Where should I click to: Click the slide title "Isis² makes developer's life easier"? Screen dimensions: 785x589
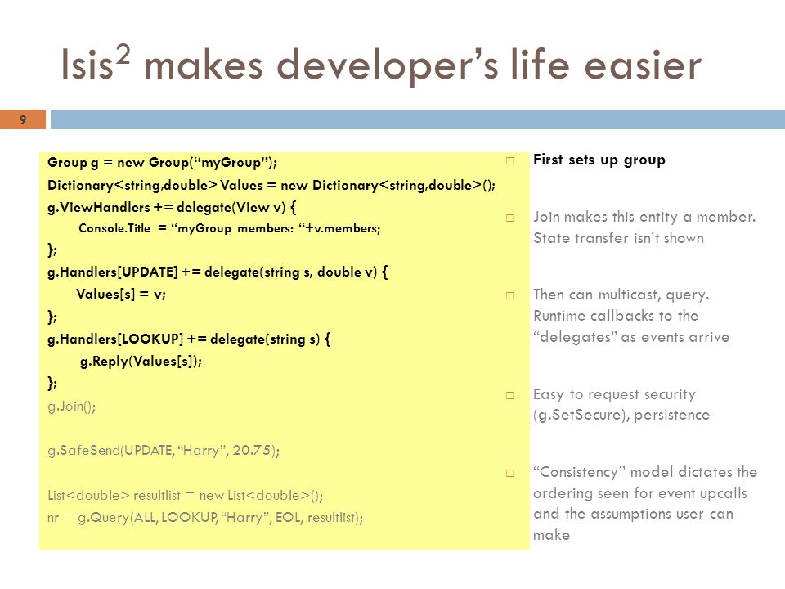point(380,64)
